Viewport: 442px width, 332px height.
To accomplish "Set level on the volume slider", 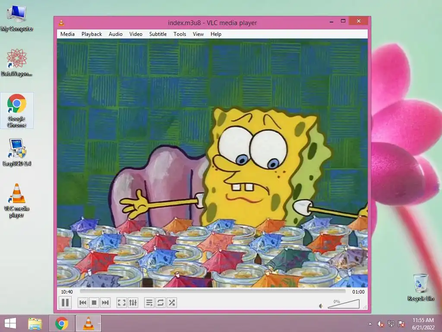I will pyautogui.click(x=344, y=304).
